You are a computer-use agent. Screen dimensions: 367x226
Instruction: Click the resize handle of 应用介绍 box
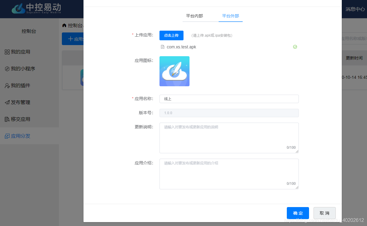(x=297, y=188)
